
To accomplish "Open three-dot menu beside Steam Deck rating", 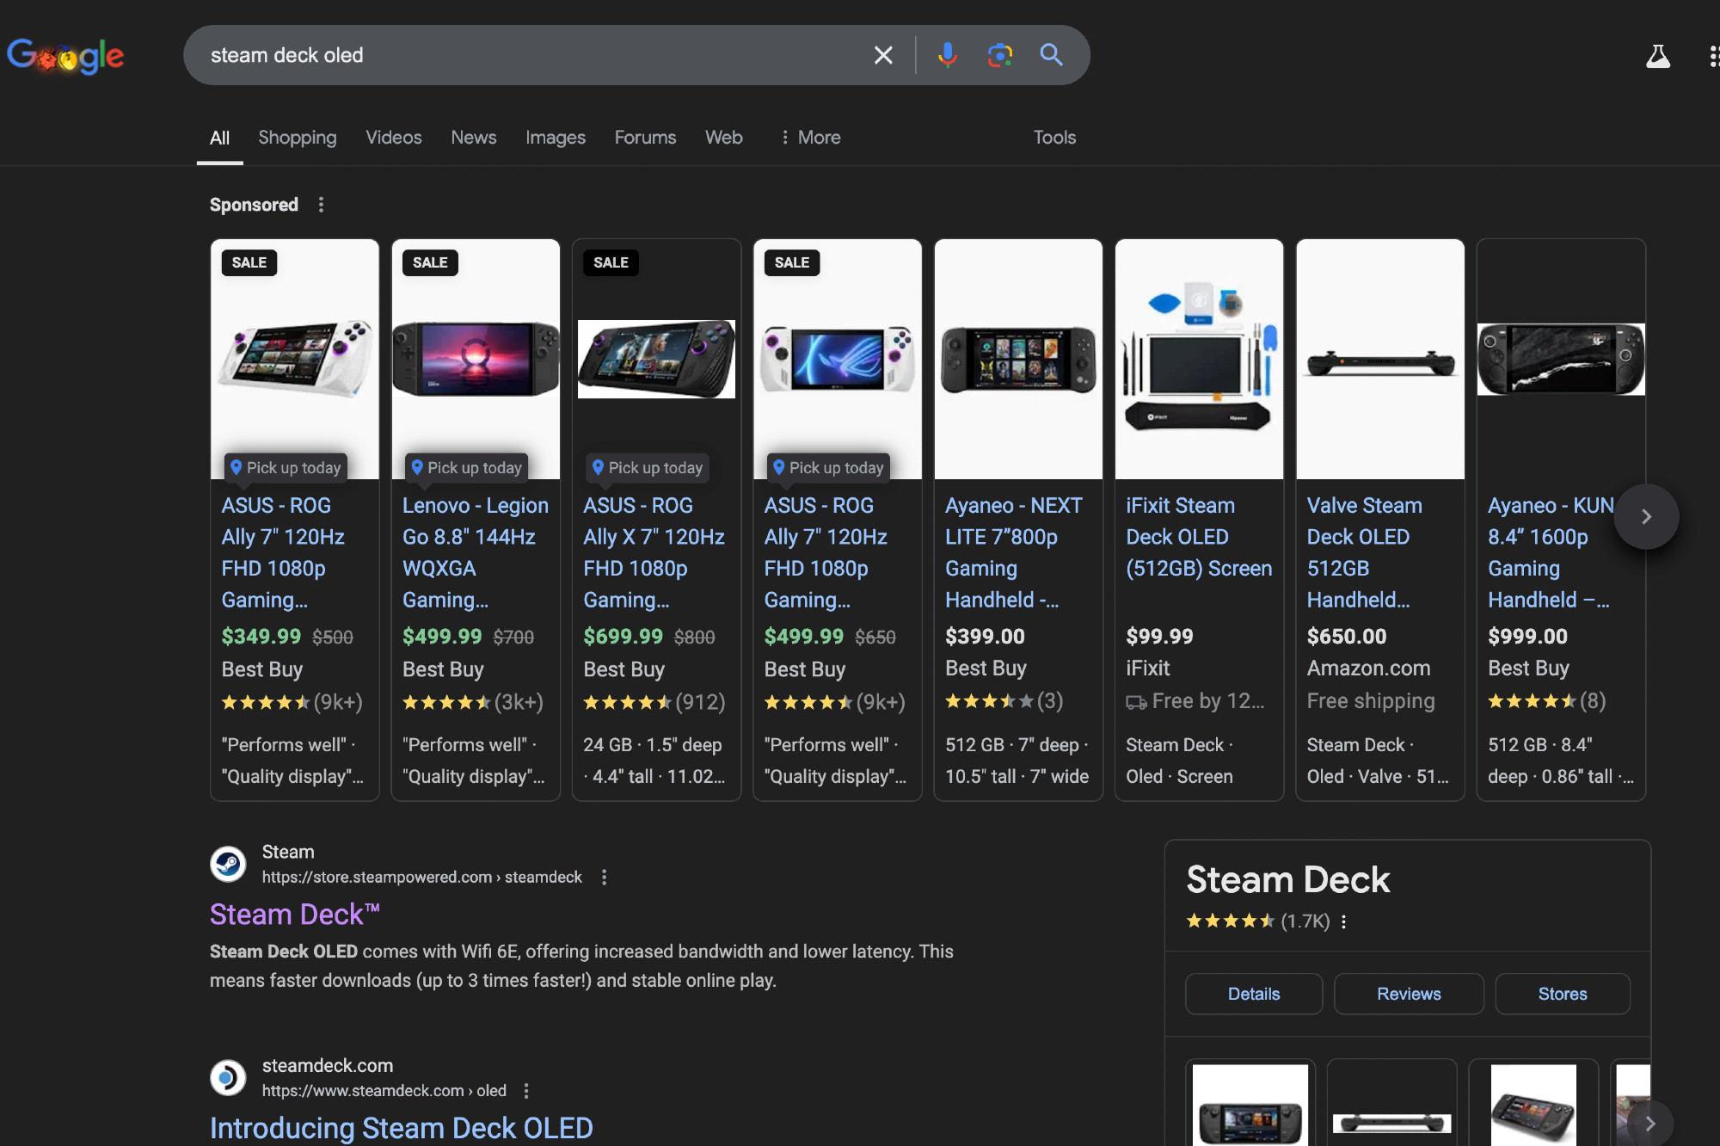I will pyautogui.click(x=1343, y=921).
